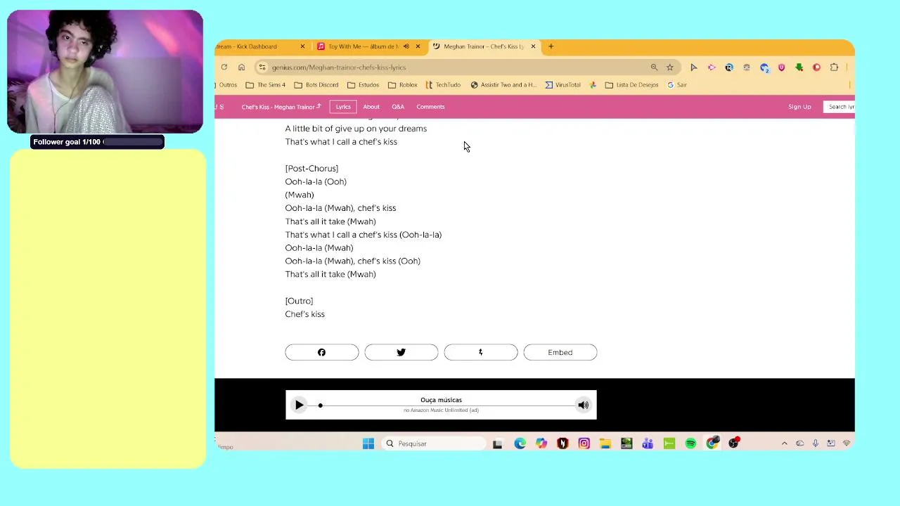Click the purple shield extension icon

pos(781,67)
